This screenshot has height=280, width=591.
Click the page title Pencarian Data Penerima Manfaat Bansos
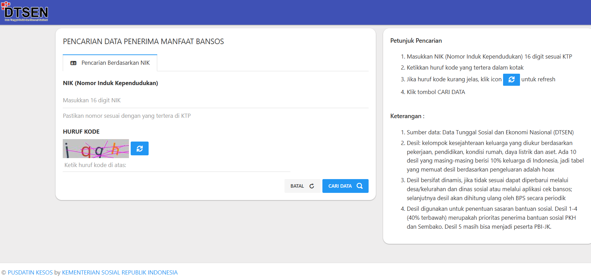pos(143,42)
